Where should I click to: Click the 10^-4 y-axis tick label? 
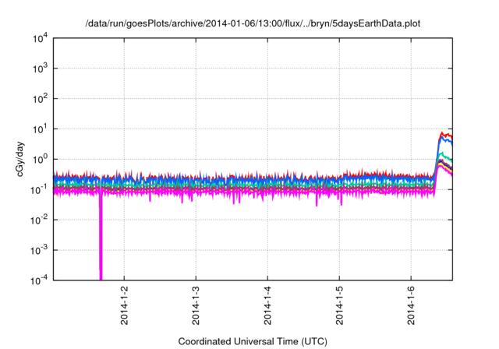pos(38,280)
